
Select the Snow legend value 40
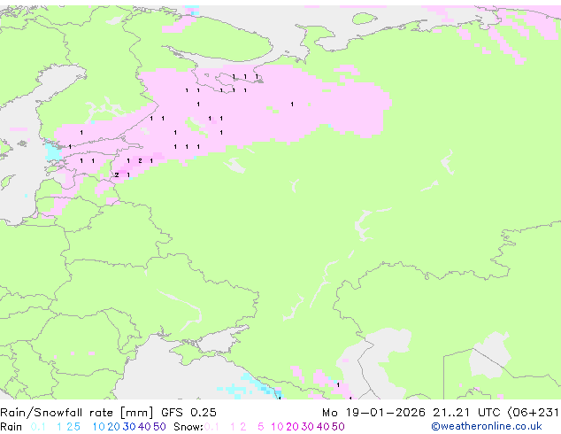323,427
